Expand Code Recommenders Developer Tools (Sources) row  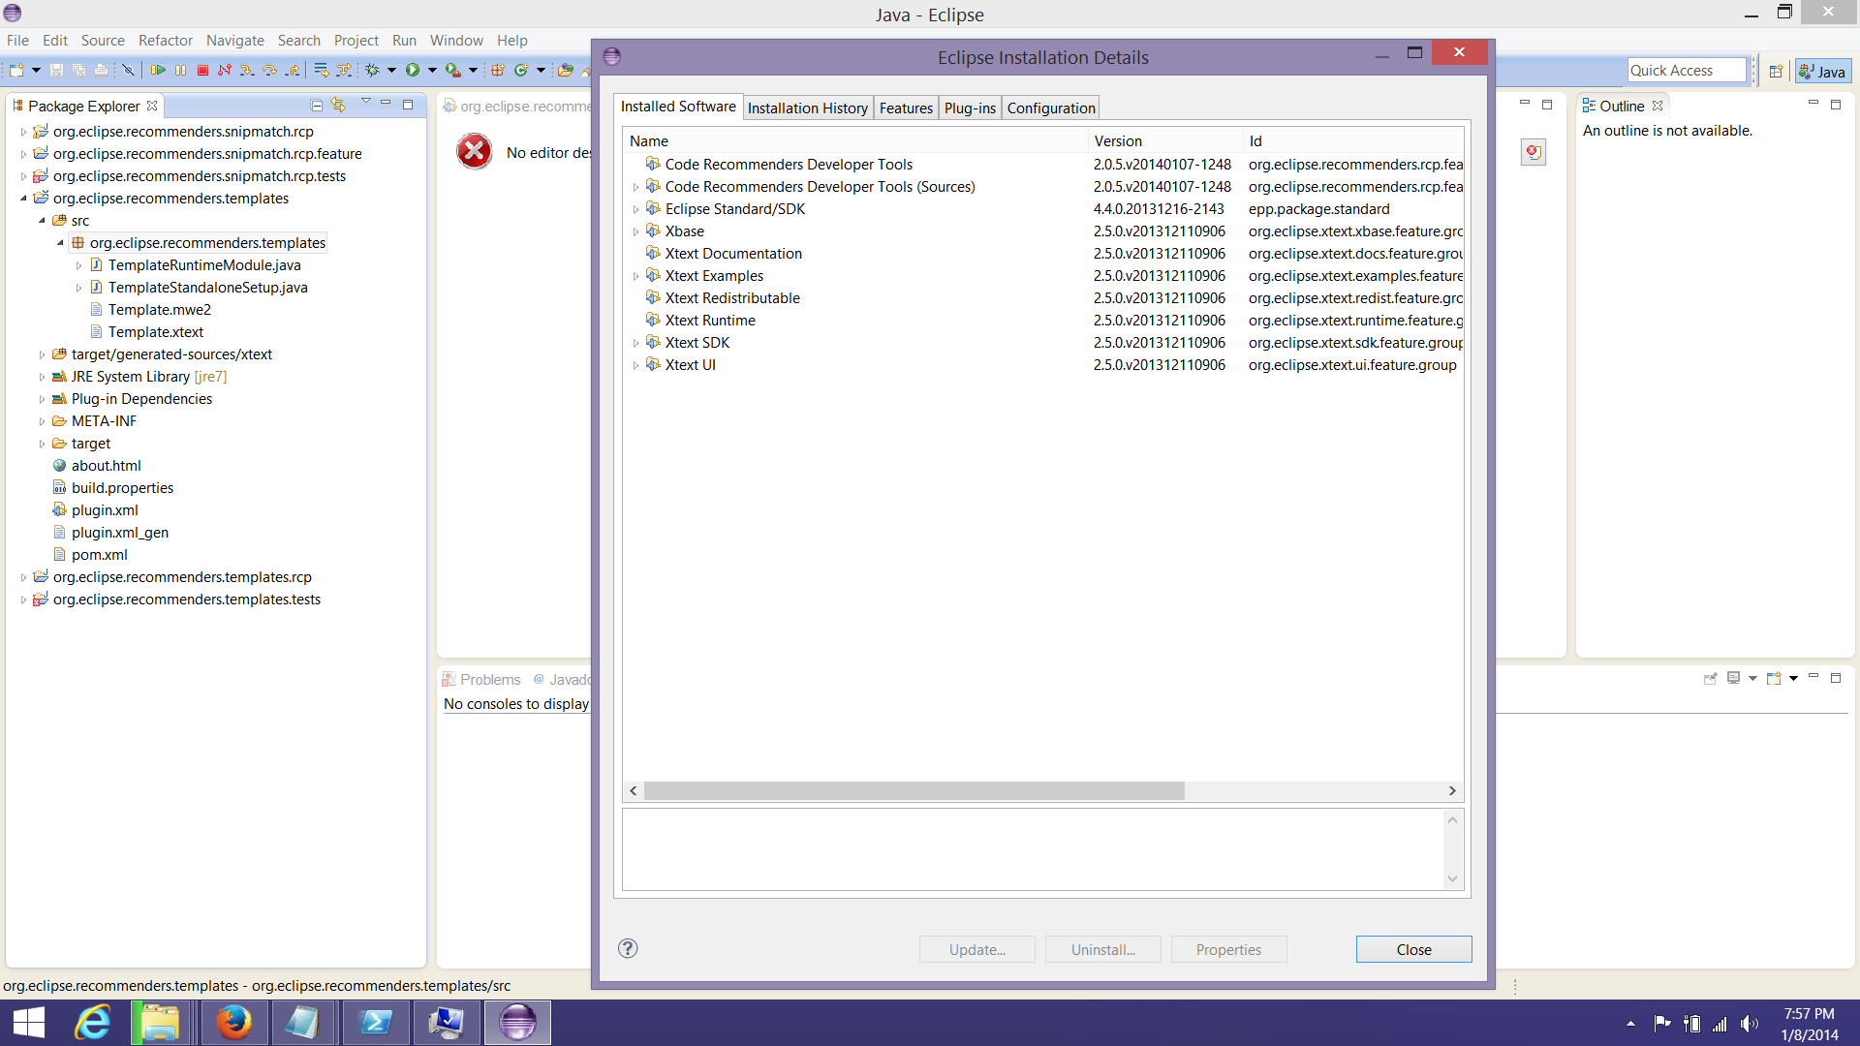(x=635, y=187)
